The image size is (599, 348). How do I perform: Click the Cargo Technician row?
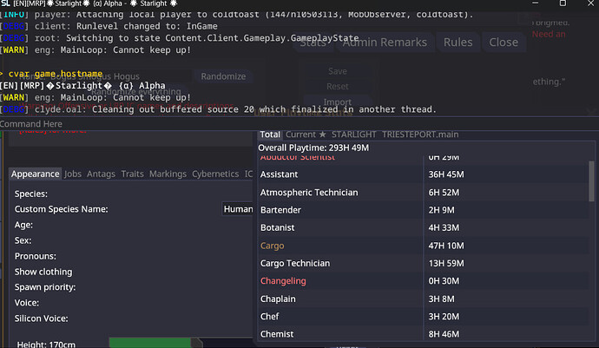pos(424,263)
